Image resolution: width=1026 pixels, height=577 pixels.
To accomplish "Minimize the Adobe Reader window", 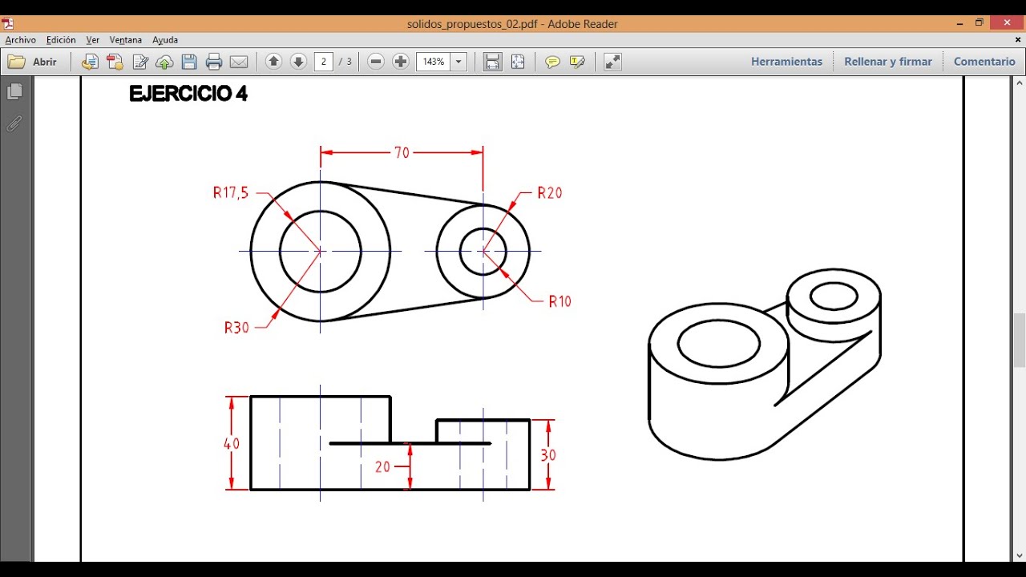I will click(x=959, y=23).
